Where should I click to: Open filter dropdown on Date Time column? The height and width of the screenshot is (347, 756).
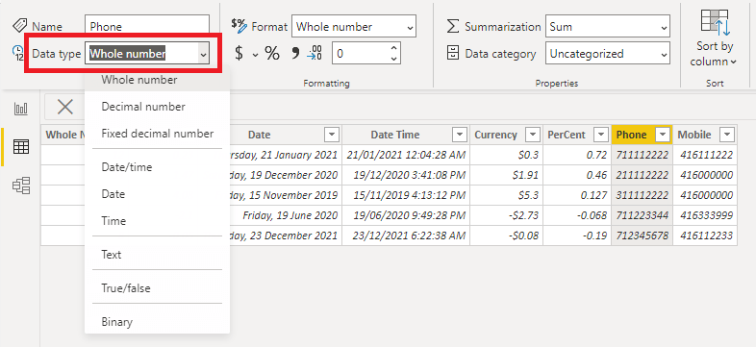[460, 135]
